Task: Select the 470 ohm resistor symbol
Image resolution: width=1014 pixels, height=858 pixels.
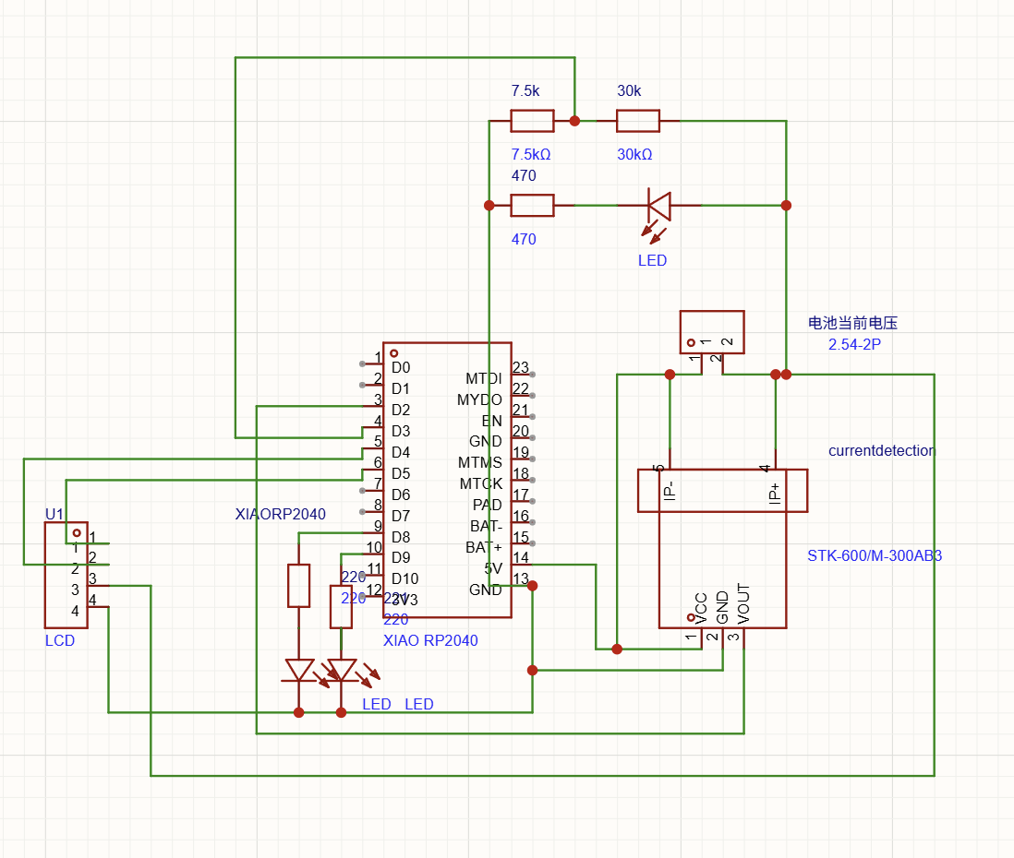Action: [x=532, y=206]
